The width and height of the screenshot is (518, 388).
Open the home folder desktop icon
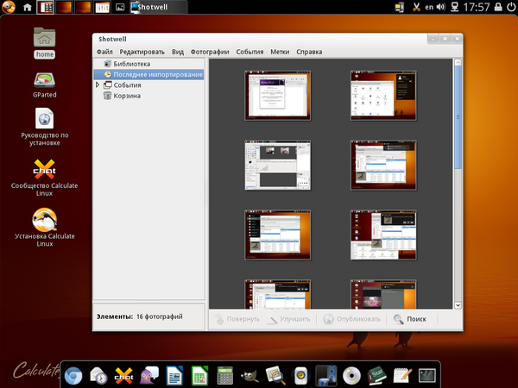45,41
